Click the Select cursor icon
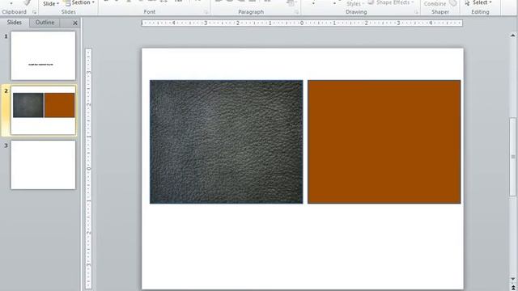Viewport: 518px width, 291px height. coord(467,3)
